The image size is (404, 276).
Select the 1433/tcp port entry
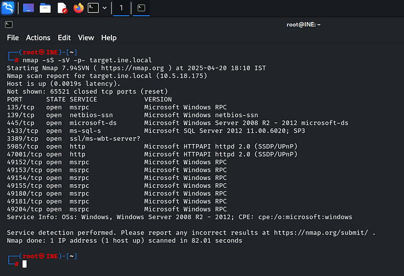(x=23, y=131)
